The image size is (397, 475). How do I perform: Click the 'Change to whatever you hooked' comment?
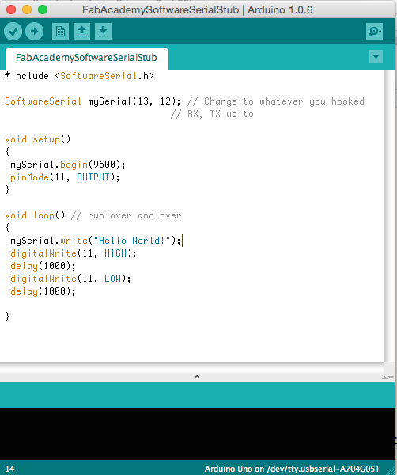(284, 101)
